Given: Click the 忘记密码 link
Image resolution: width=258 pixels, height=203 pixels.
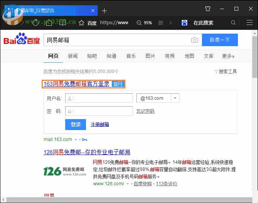Looking at the screenshot, I should (x=145, y=111).
